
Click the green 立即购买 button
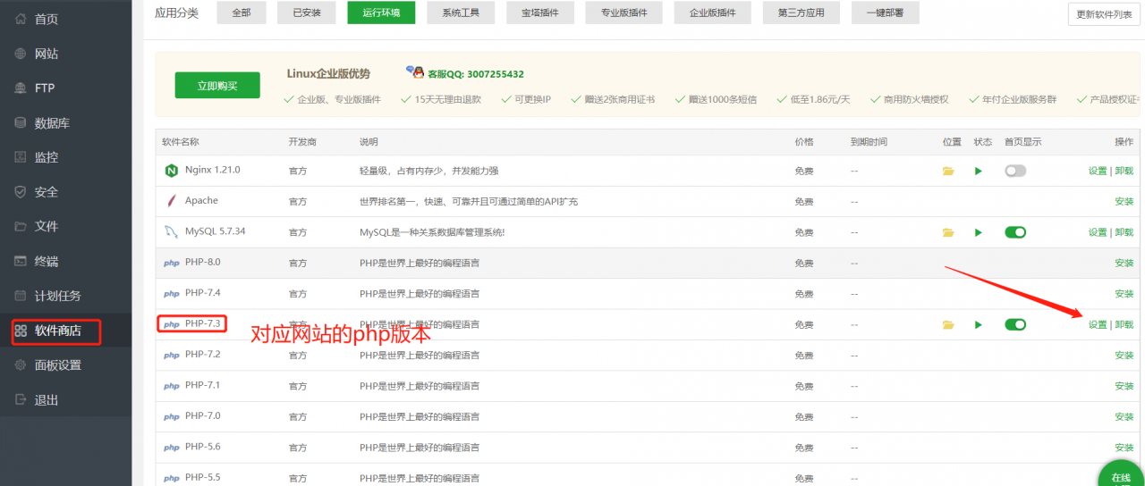click(x=217, y=85)
